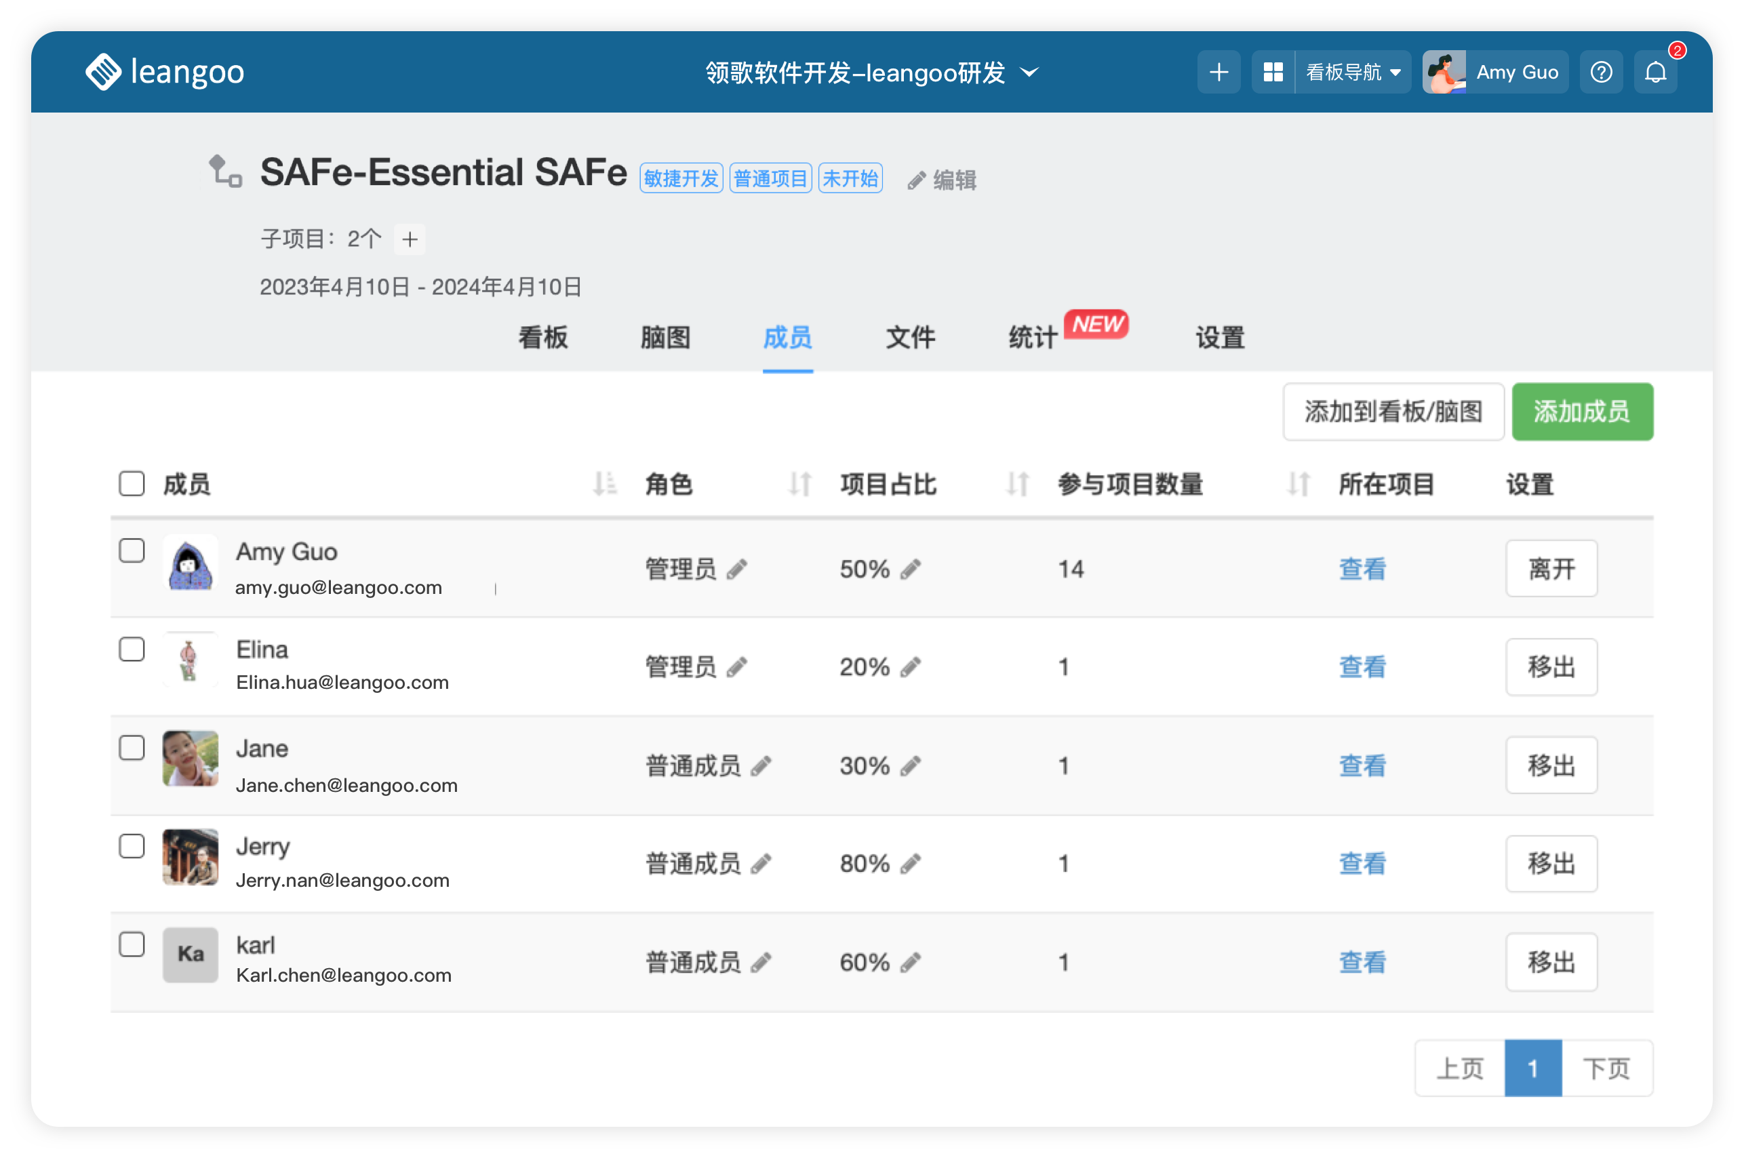1744x1158 pixels.
Task: Add a sub-project with plus icon
Action: point(410,239)
